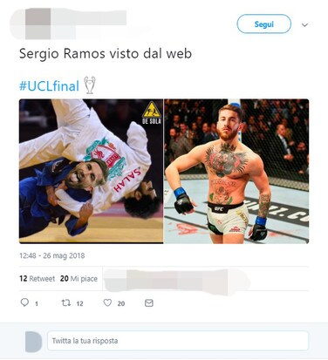
Task: Open the tweet options chevron menu
Action: point(304,25)
